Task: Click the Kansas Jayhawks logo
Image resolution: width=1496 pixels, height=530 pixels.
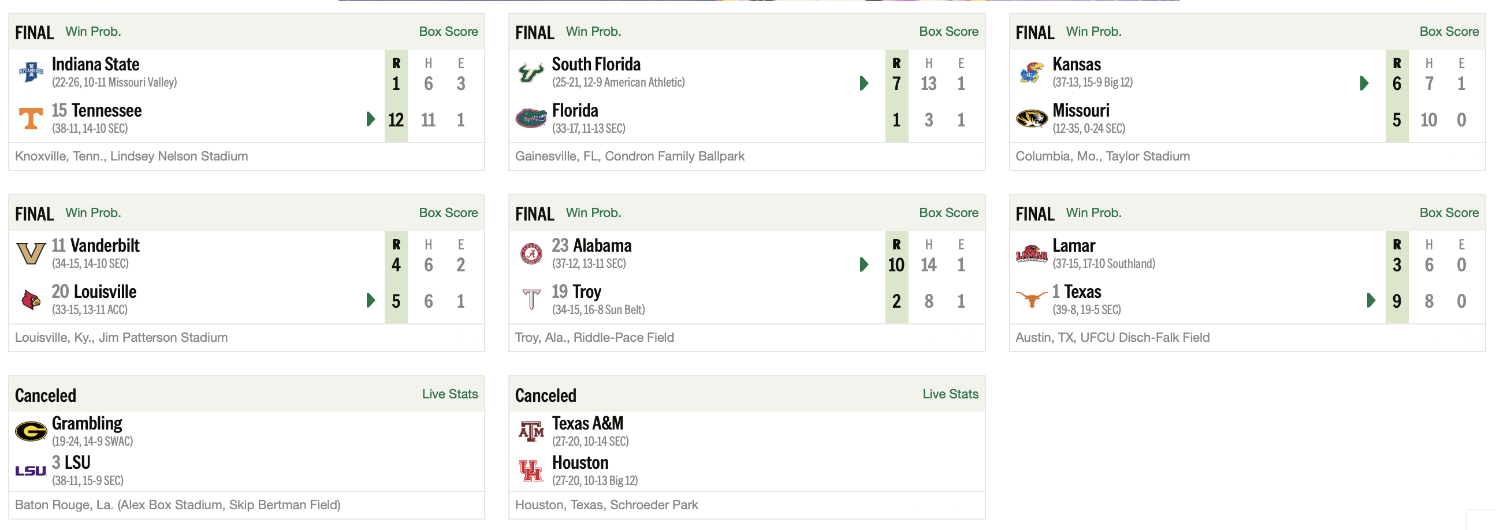Action: [1032, 73]
